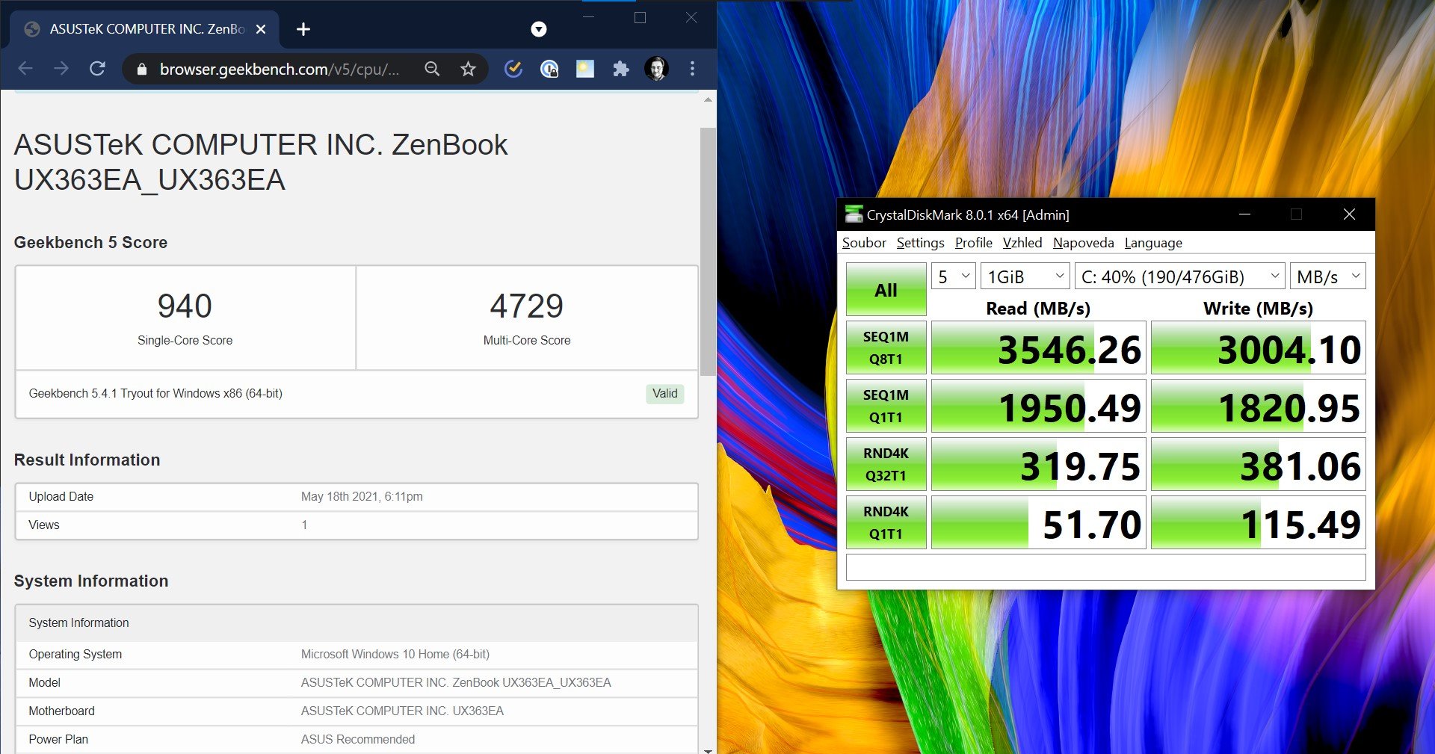Open the Language menu
Screen dimensions: 1435x754
[1153, 243]
